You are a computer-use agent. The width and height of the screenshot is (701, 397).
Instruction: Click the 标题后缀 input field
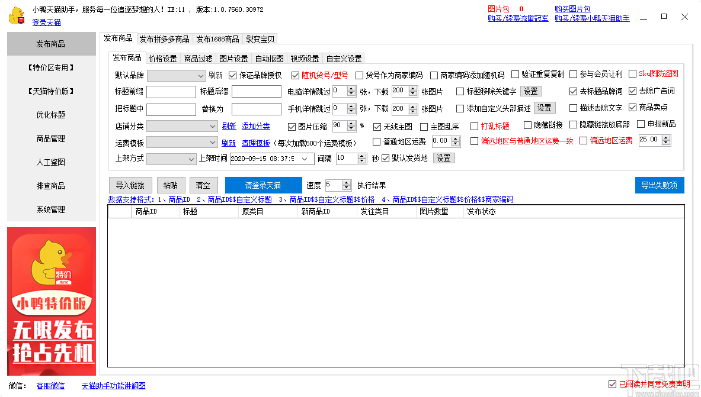coord(257,92)
